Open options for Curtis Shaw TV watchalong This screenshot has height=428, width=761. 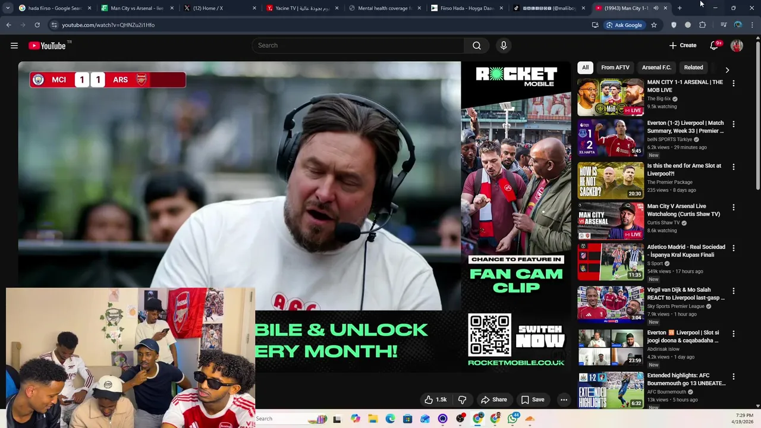pos(734,207)
